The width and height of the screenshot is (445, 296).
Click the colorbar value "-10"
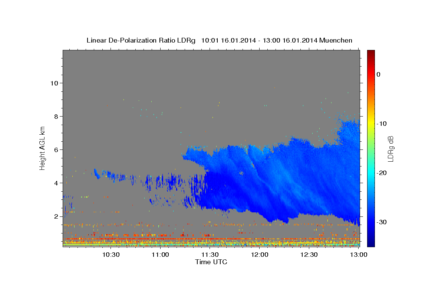(x=382, y=124)
